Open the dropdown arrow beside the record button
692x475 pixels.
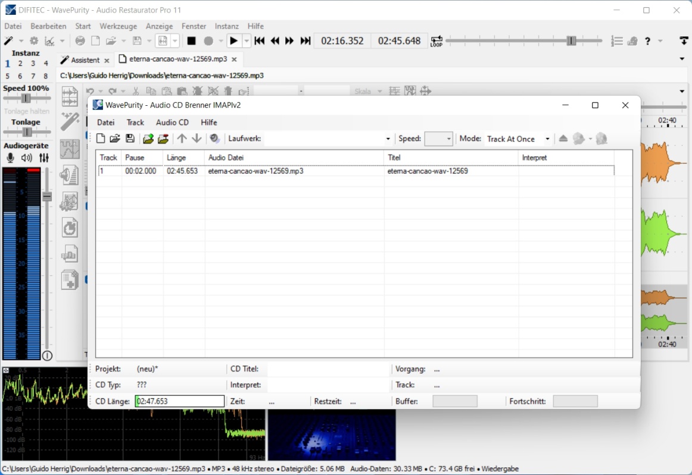221,41
